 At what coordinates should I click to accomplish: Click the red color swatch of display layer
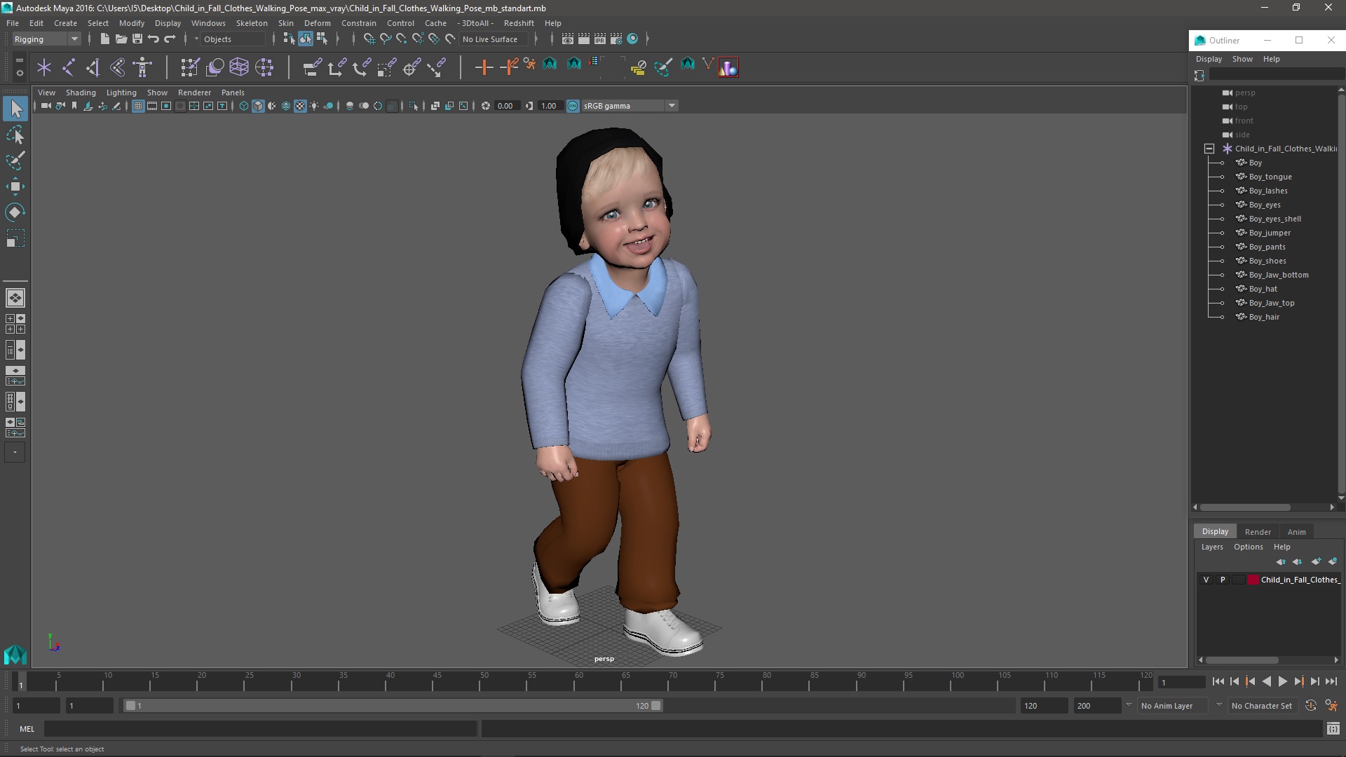pyautogui.click(x=1253, y=580)
